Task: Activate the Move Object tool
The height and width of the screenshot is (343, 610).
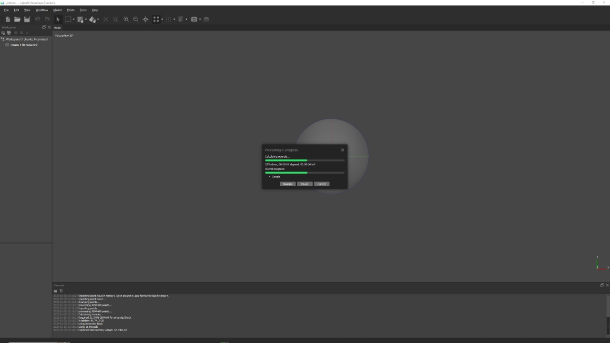Action: [x=92, y=19]
